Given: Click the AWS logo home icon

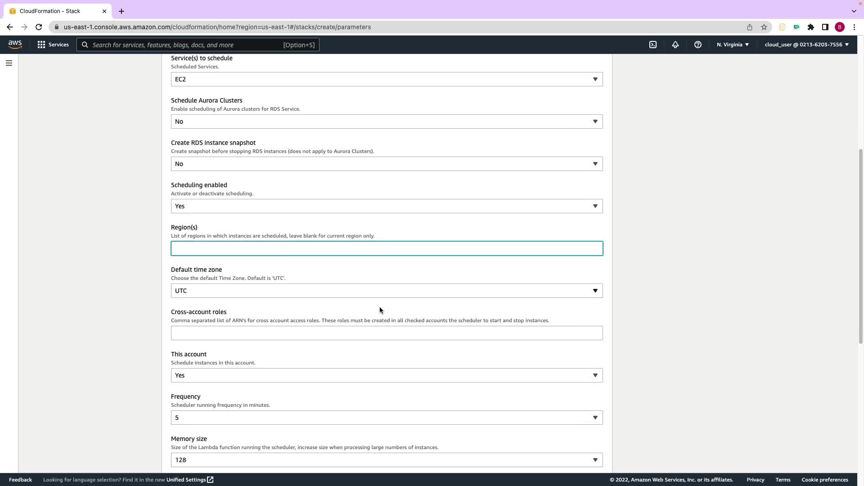Looking at the screenshot, I should coord(15,45).
